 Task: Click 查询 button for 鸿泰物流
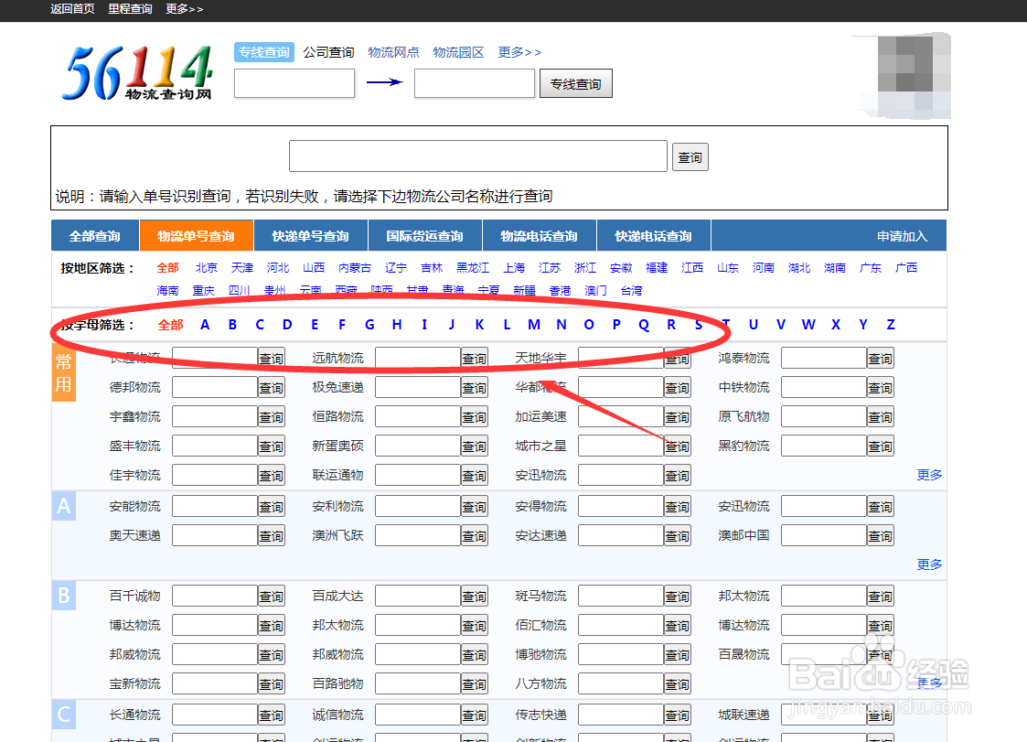tap(881, 358)
